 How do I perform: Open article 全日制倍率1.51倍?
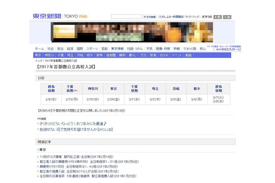point(89,162)
